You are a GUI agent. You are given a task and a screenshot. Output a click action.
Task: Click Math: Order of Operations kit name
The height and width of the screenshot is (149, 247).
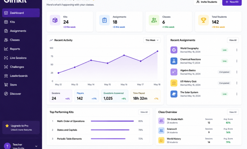[71, 121]
